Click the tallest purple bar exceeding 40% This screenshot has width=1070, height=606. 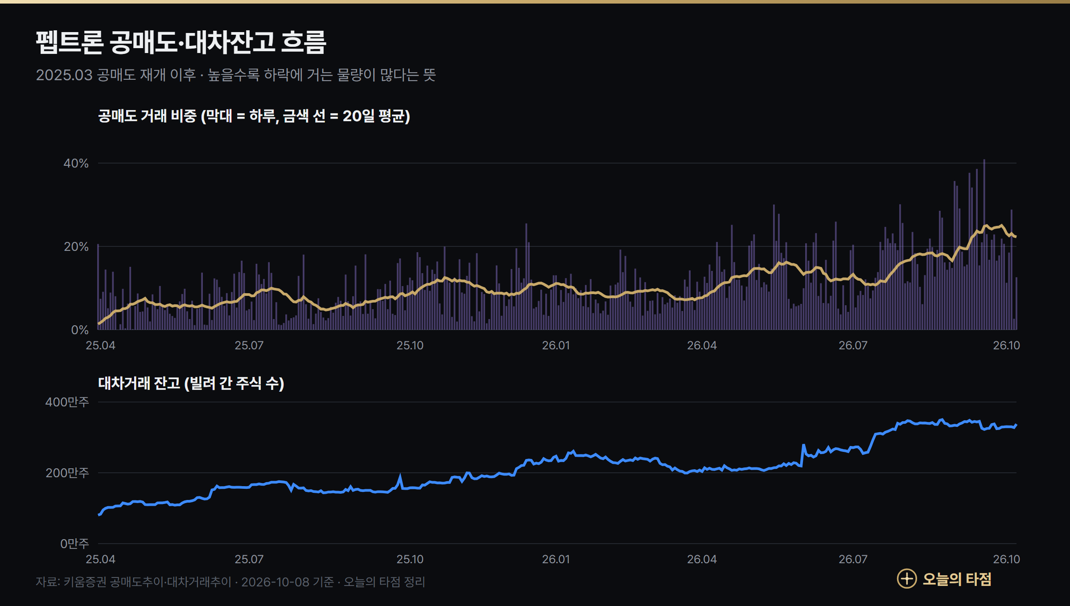(x=984, y=245)
